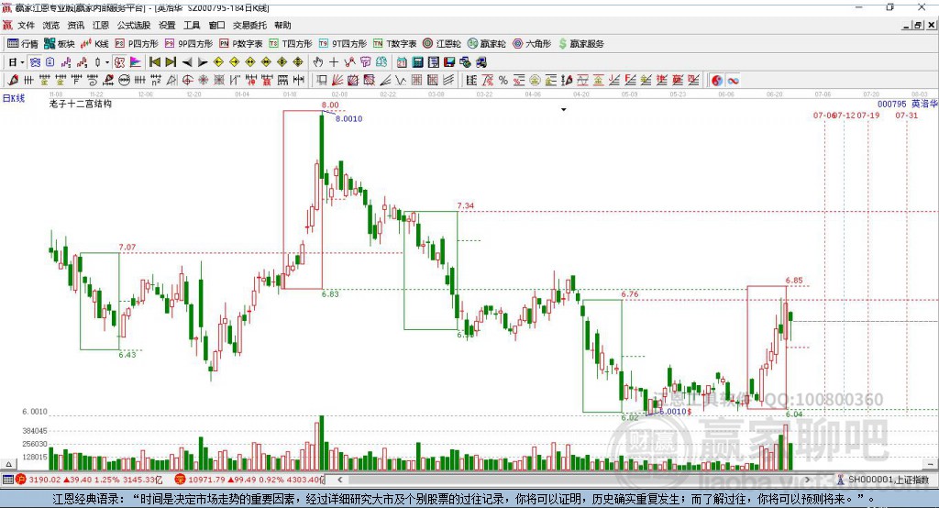Select the hand pan tool

coord(318,62)
